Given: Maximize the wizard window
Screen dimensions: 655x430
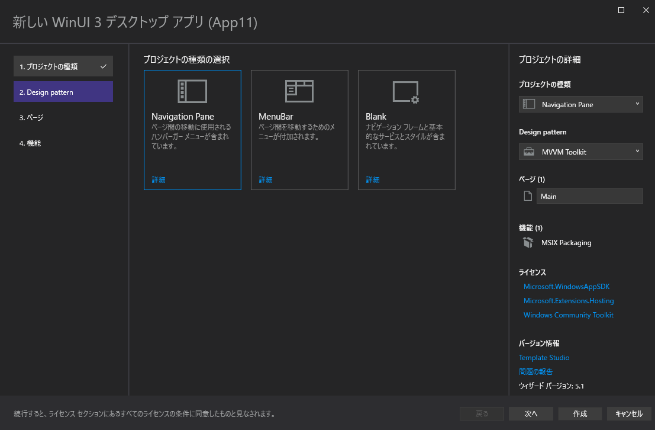Looking at the screenshot, I should coord(621,10).
